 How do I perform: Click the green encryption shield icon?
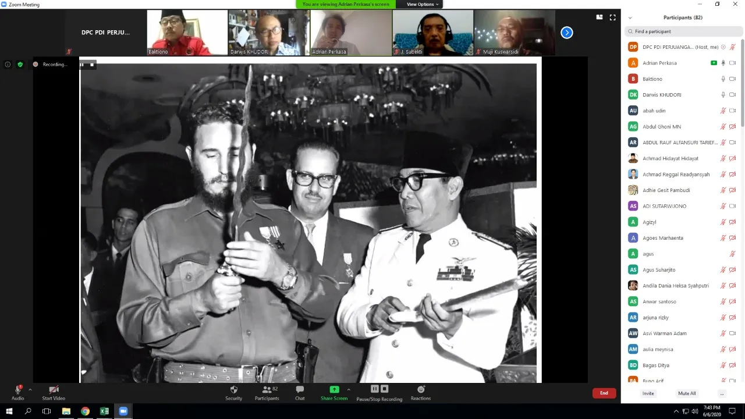tap(20, 65)
